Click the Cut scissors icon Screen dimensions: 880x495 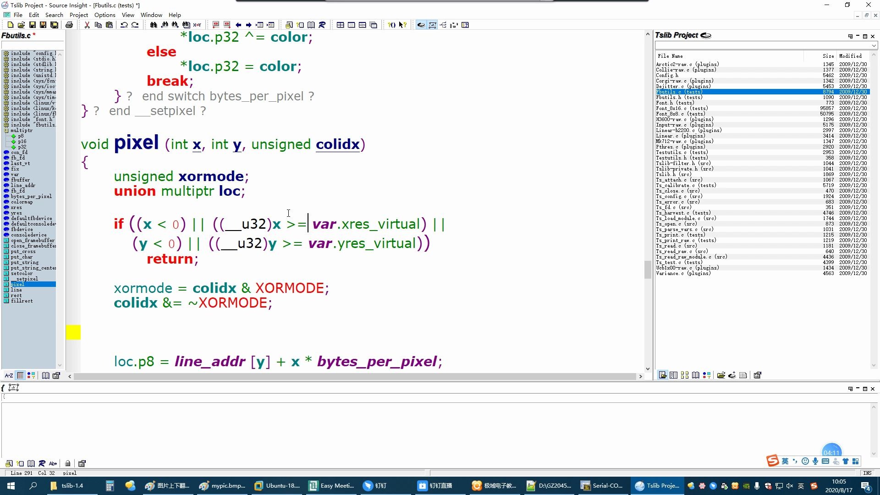coord(87,25)
